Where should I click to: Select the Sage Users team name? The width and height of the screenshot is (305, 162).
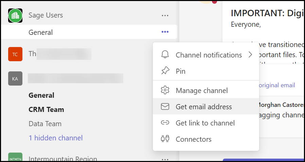pyautogui.click(x=46, y=15)
